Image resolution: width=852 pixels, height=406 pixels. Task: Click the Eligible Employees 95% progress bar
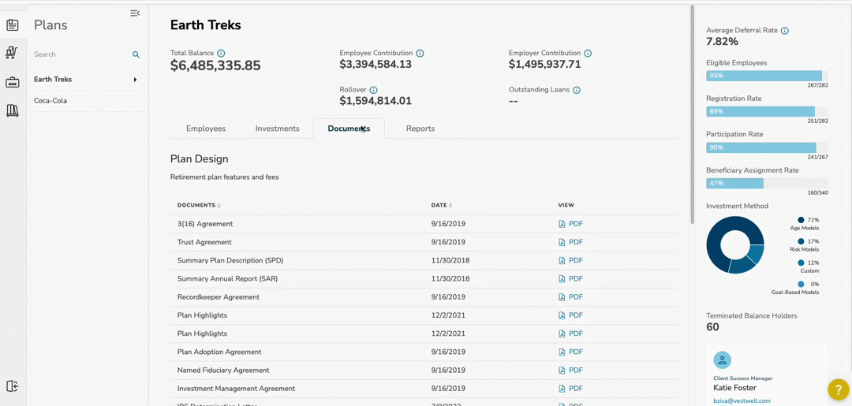point(768,76)
